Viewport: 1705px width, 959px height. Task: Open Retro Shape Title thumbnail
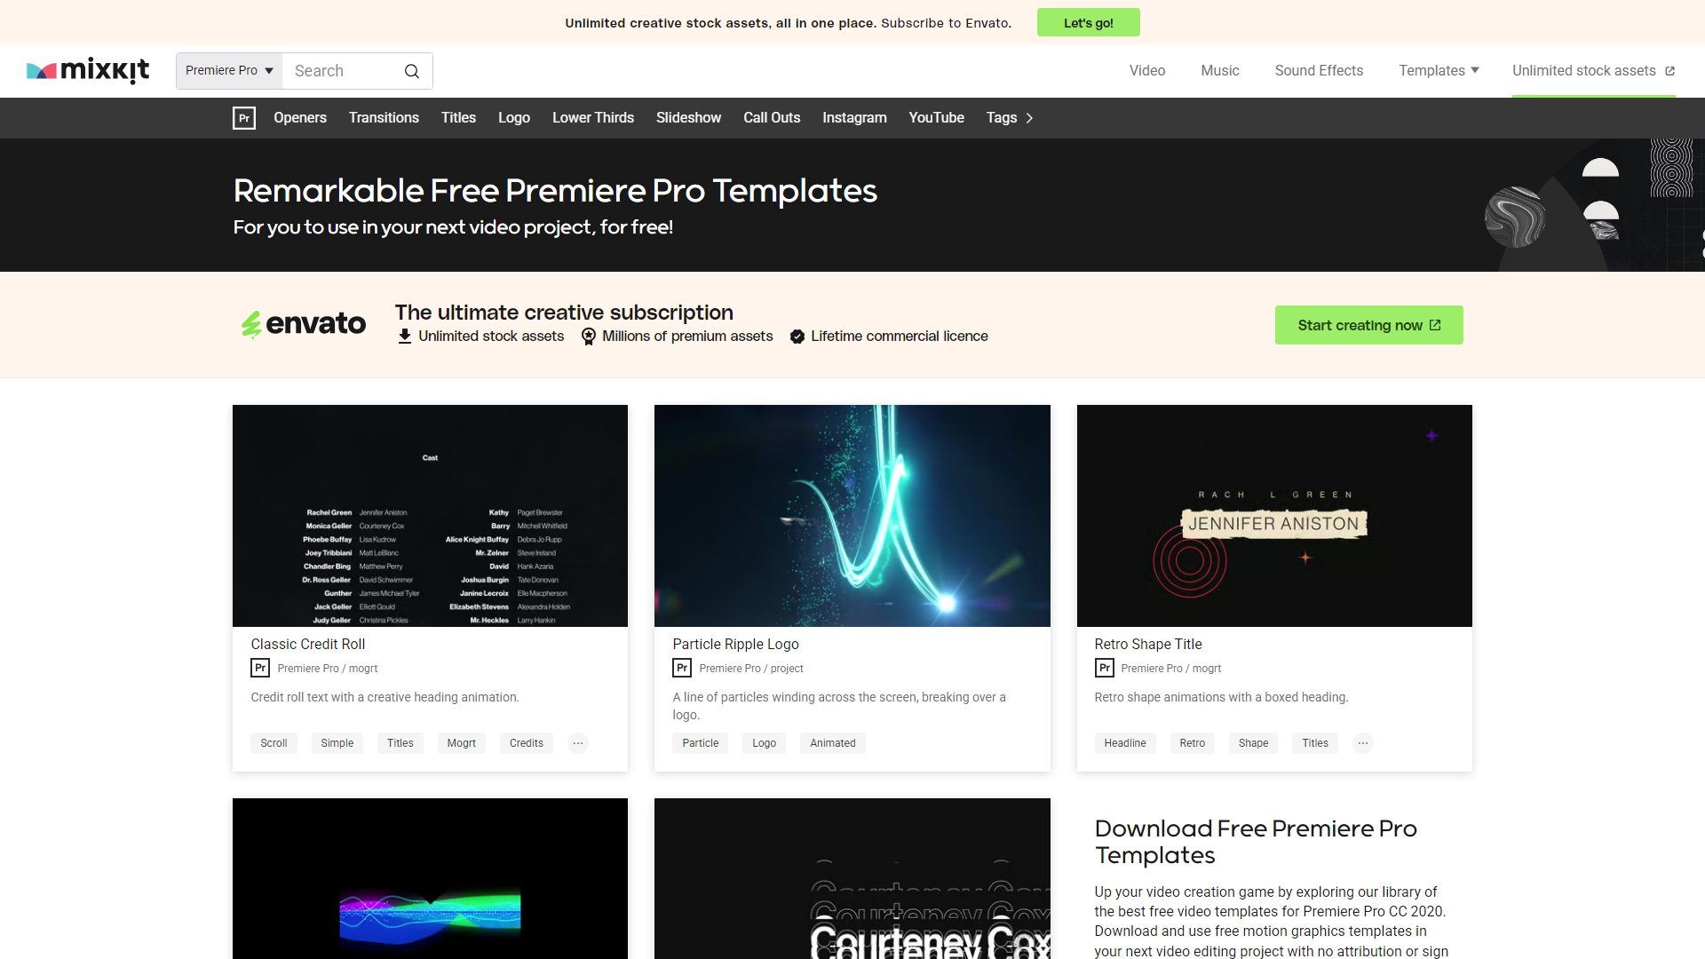[1274, 516]
